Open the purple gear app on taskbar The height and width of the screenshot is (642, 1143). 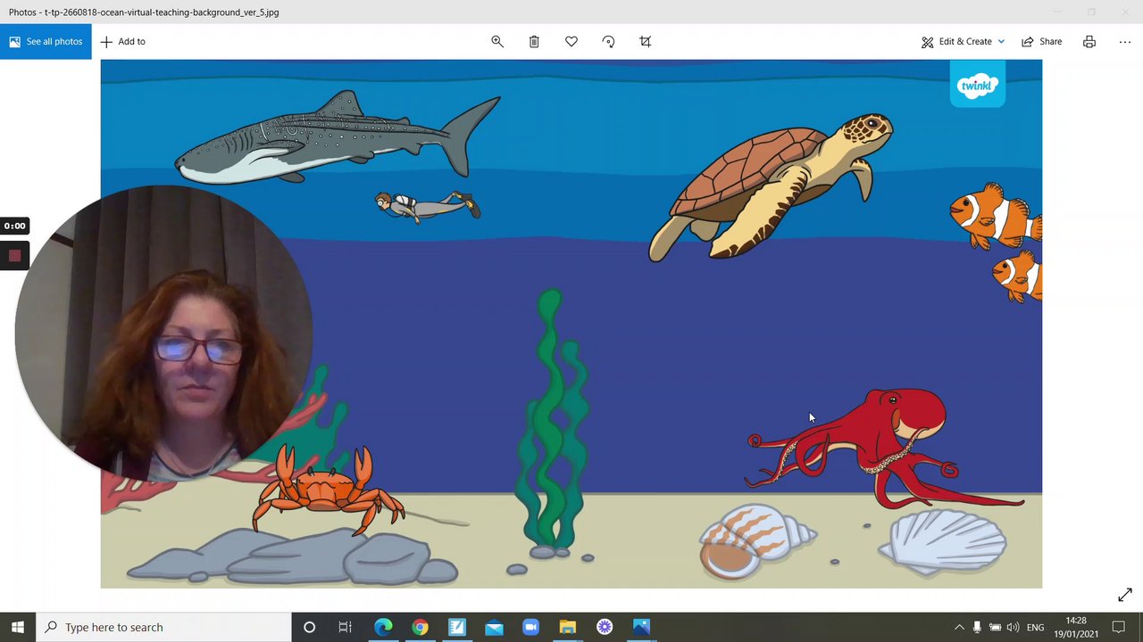pos(605,627)
